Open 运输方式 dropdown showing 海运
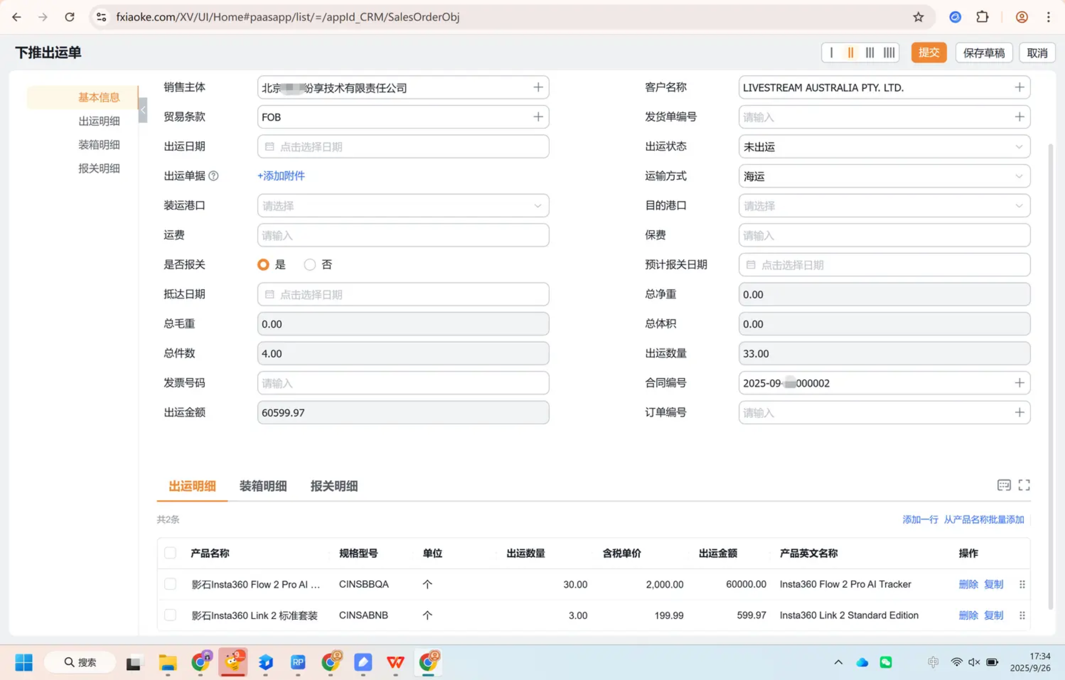Screen dimensions: 1065x680 point(884,176)
